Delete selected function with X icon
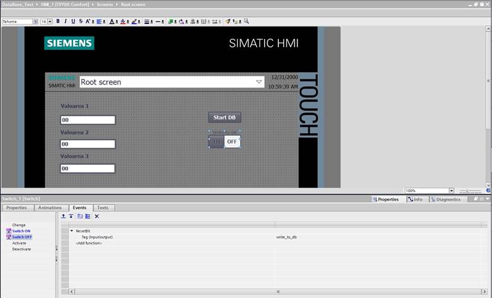This screenshot has height=298, width=492. click(x=97, y=217)
